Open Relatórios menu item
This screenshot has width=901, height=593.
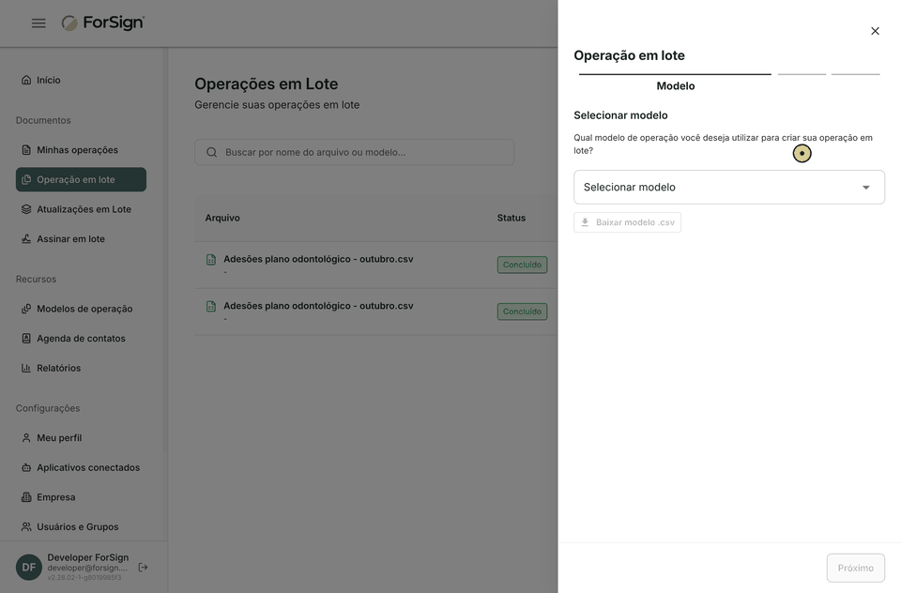point(81,368)
